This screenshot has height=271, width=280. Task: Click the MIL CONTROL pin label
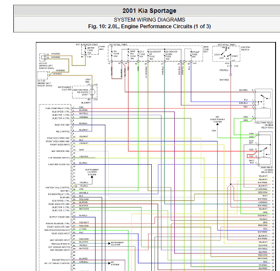[x=63, y=132]
